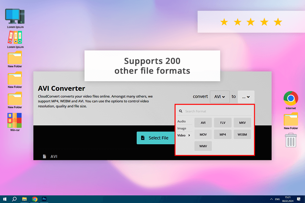Screen dimensions: 305x203
Task: Choose MOV as output format
Action: pos(203,134)
